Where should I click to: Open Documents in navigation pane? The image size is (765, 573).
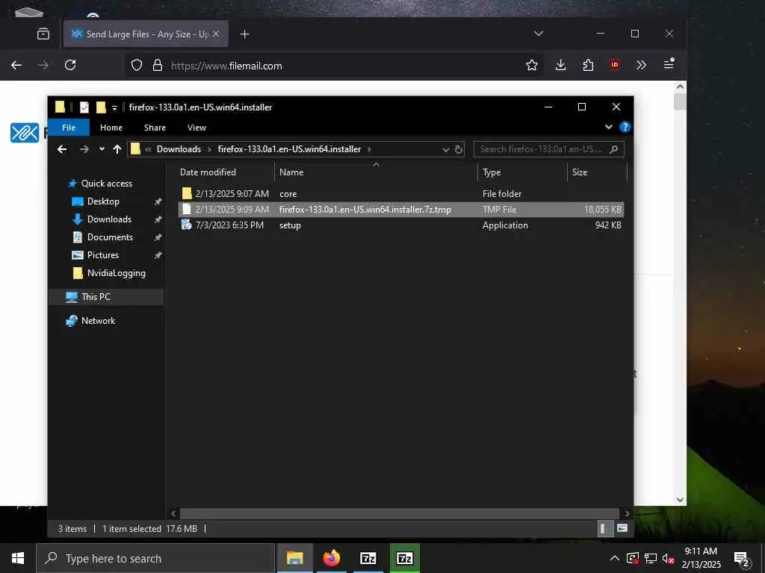tap(110, 237)
